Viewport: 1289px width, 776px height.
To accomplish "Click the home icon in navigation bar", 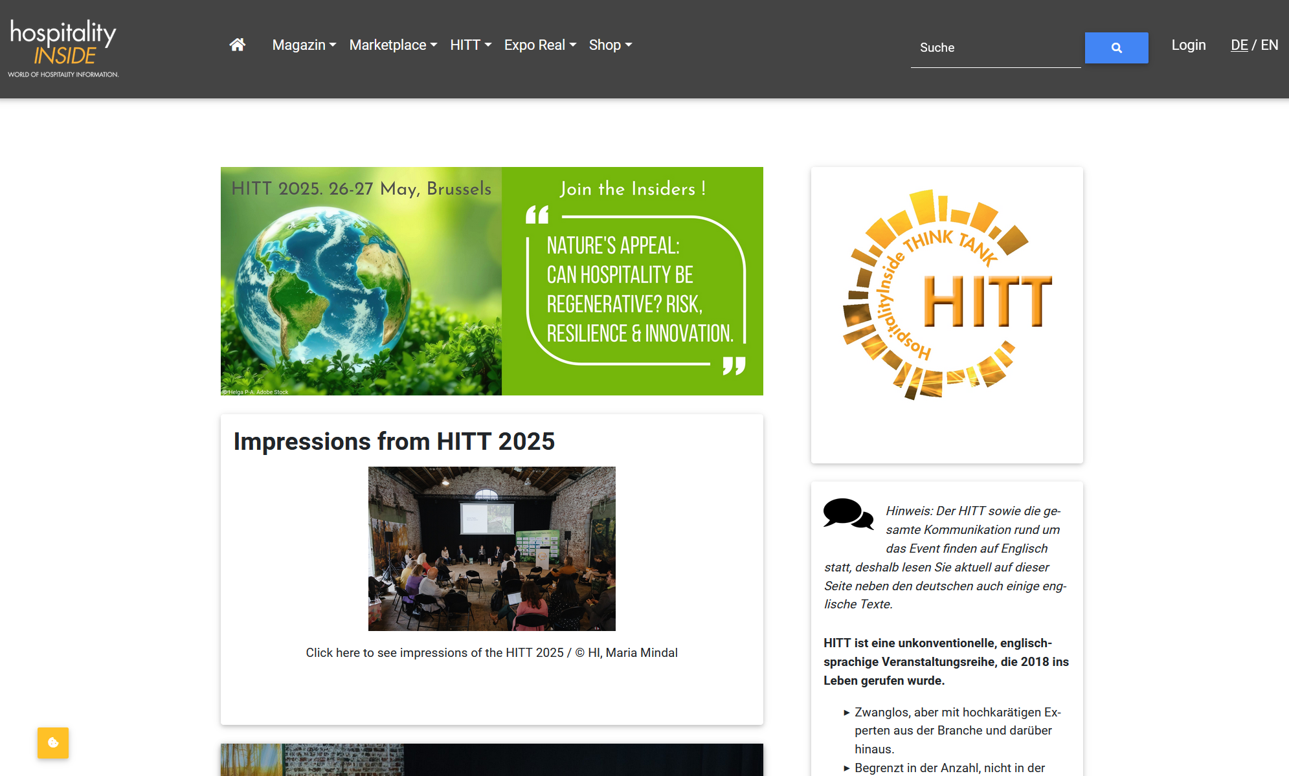I will (238, 45).
